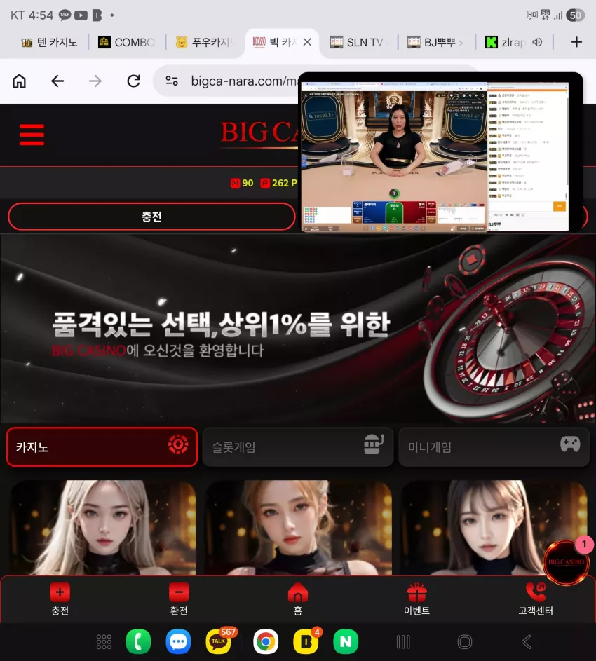The height and width of the screenshot is (661, 596).
Task: Switch to the SLN TV tab
Action: pyautogui.click(x=358, y=42)
